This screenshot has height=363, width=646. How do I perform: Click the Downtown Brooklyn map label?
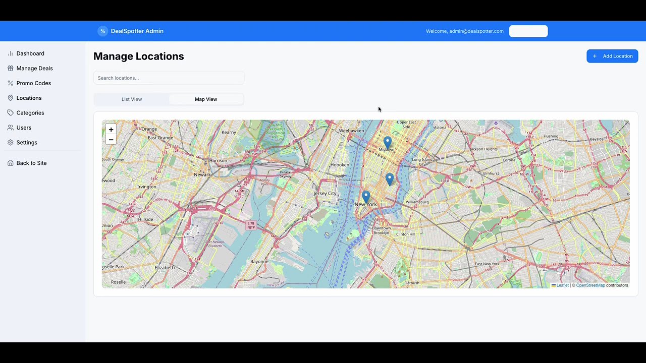click(x=382, y=231)
